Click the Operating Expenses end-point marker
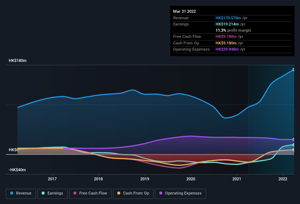 [x=293, y=140]
